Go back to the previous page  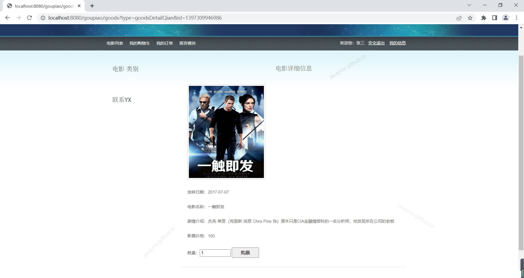coord(7,18)
